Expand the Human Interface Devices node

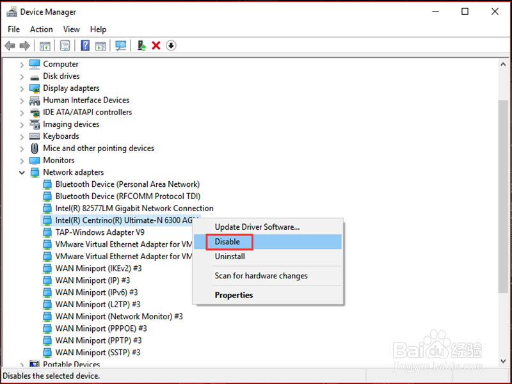22,101
